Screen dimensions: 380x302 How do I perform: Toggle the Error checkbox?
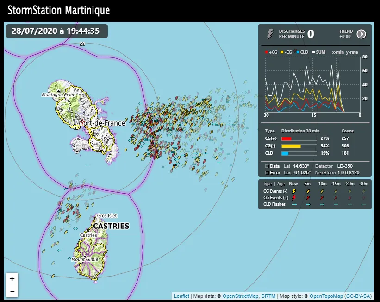click(x=267, y=173)
